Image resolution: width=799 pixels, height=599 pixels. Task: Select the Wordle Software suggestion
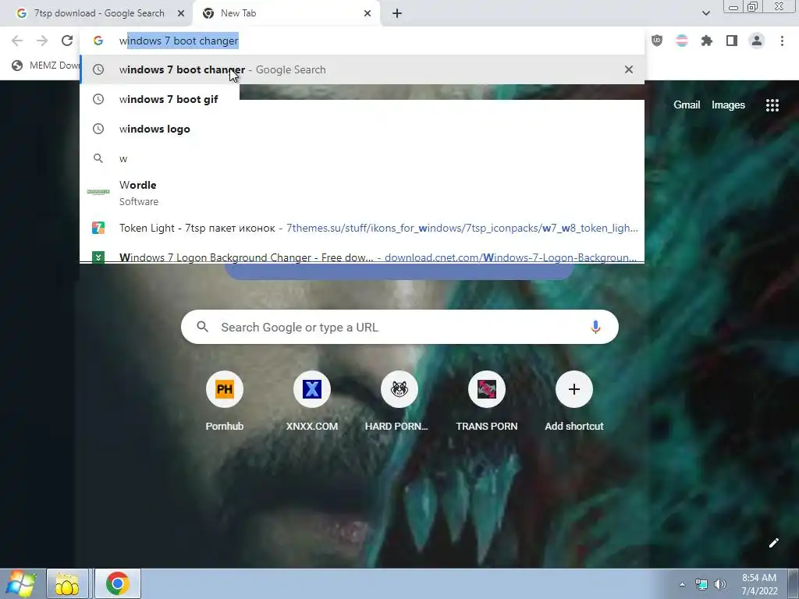[362, 193]
